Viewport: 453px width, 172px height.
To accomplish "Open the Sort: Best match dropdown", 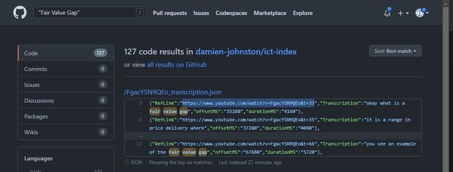I will [395, 51].
